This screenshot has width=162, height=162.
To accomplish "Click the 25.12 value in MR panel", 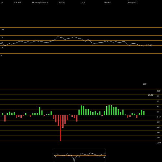I will point(151,95).
